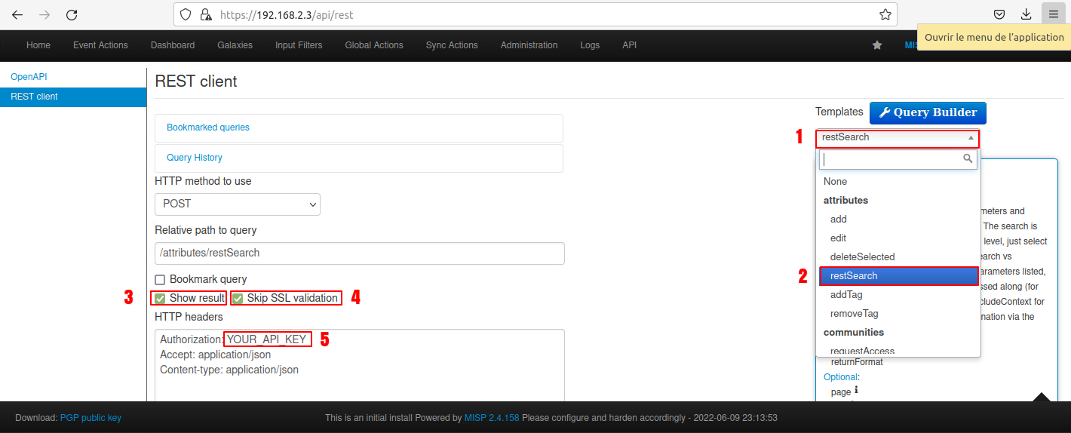Screen dimensions: 1071x433
Task: Click the Relative path to query field
Action: [359, 253]
